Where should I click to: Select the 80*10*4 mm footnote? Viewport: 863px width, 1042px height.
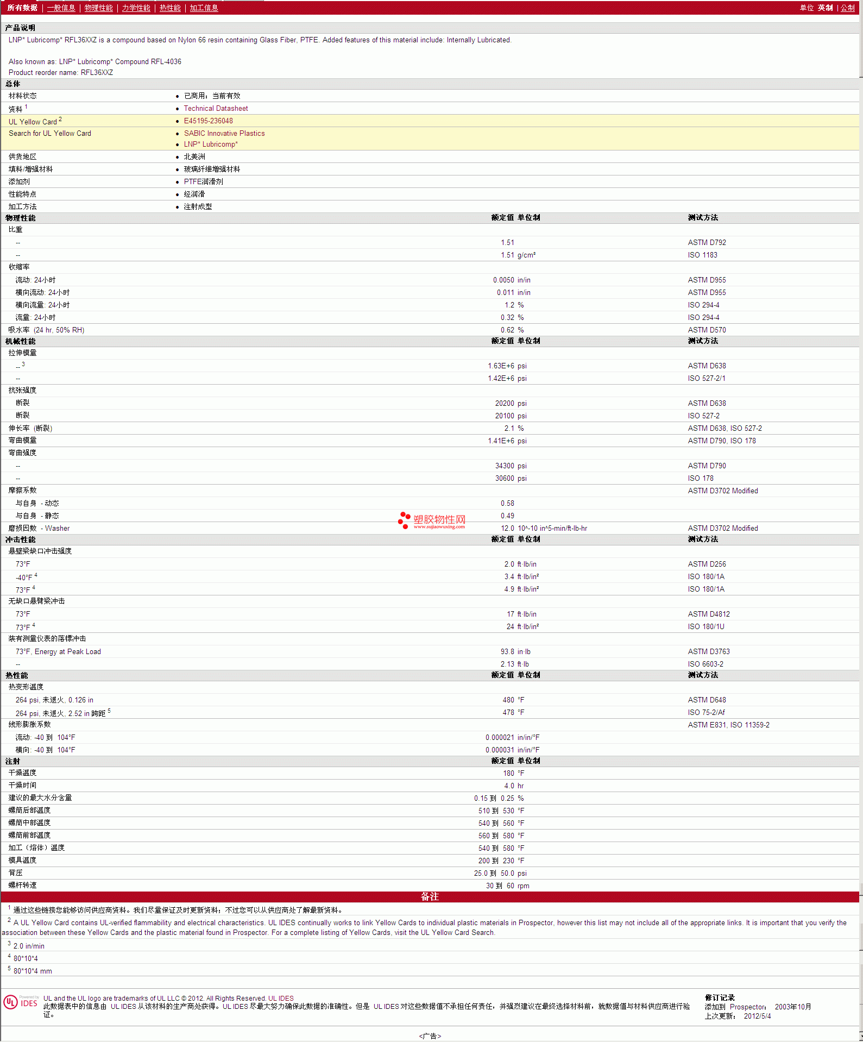click(33, 971)
